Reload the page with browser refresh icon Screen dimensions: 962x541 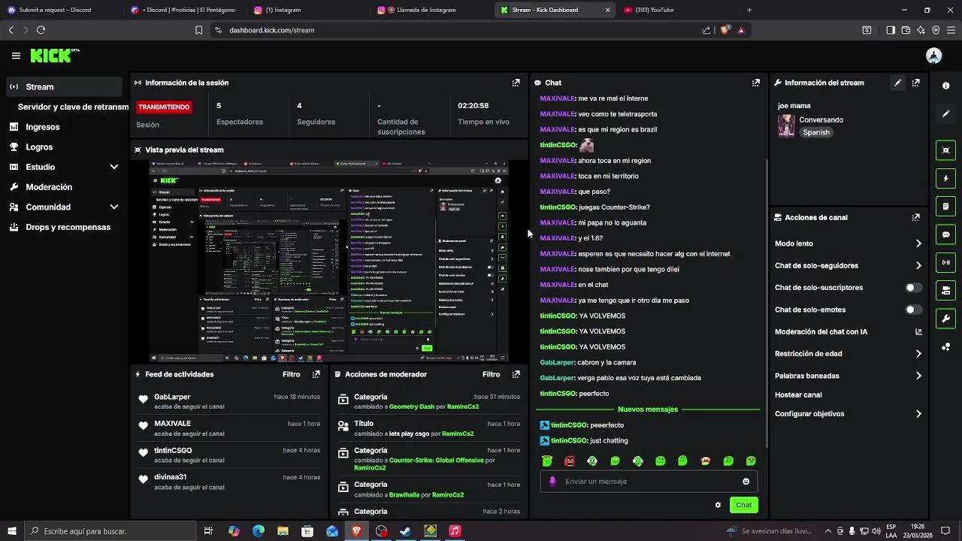click(41, 30)
